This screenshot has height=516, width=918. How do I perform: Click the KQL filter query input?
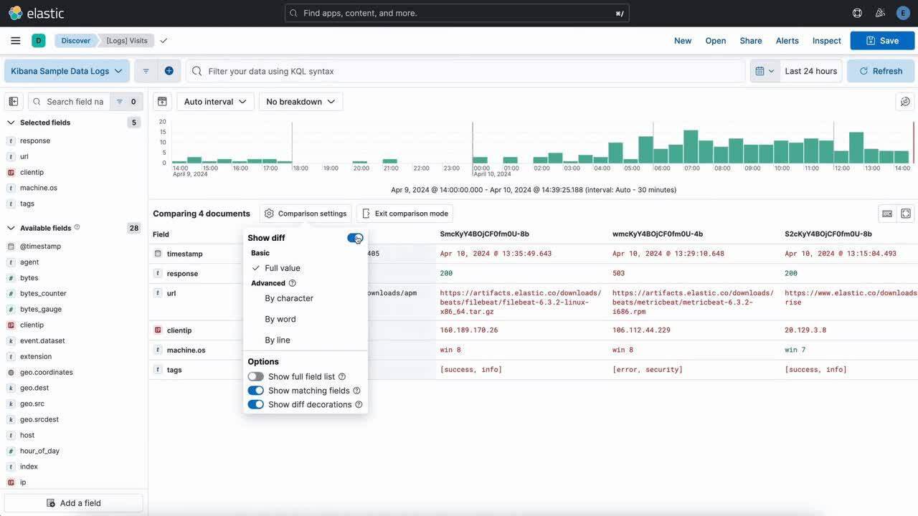465,71
